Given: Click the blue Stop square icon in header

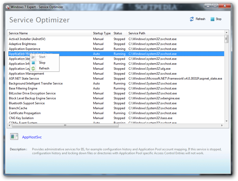Looking at the screenshot, I should point(212,19).
